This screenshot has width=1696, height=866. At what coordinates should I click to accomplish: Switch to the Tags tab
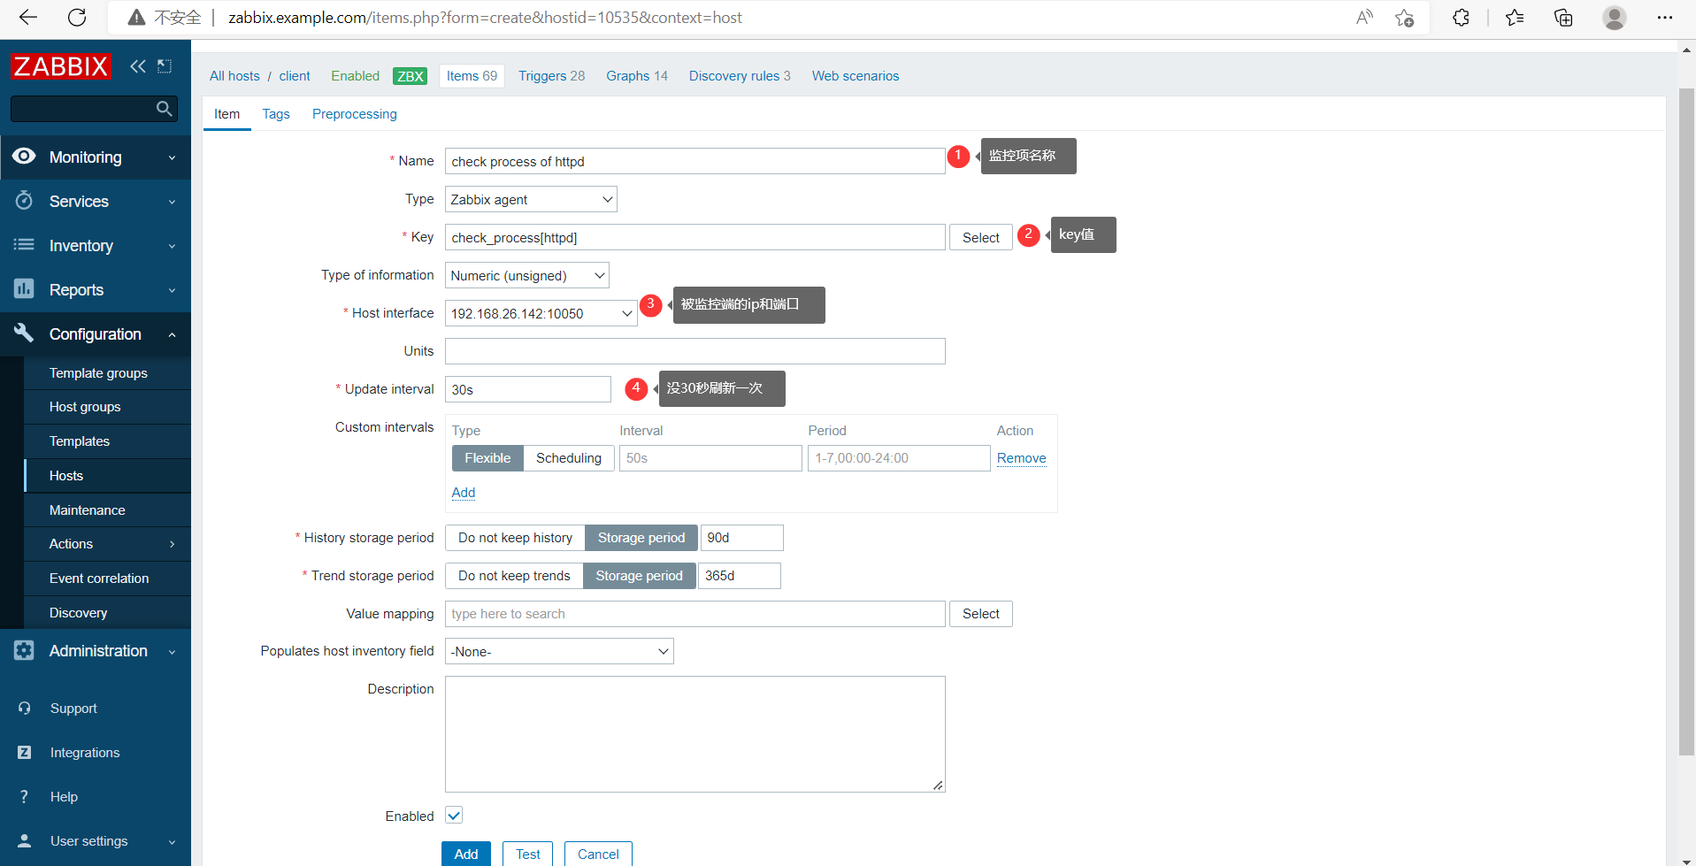point(276,114)
